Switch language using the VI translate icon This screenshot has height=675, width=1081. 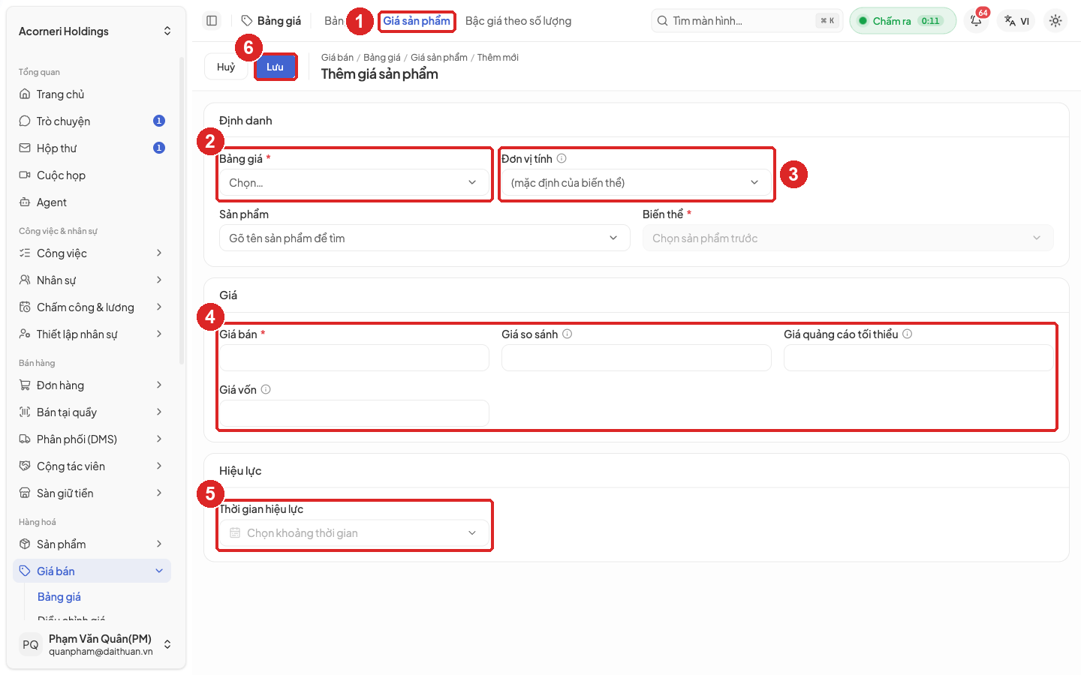[1016, 21]
